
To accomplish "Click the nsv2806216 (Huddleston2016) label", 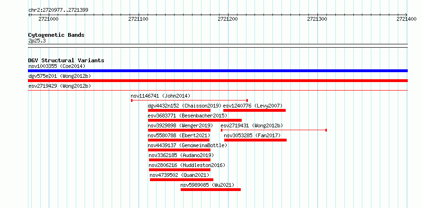I will point(187,165).
